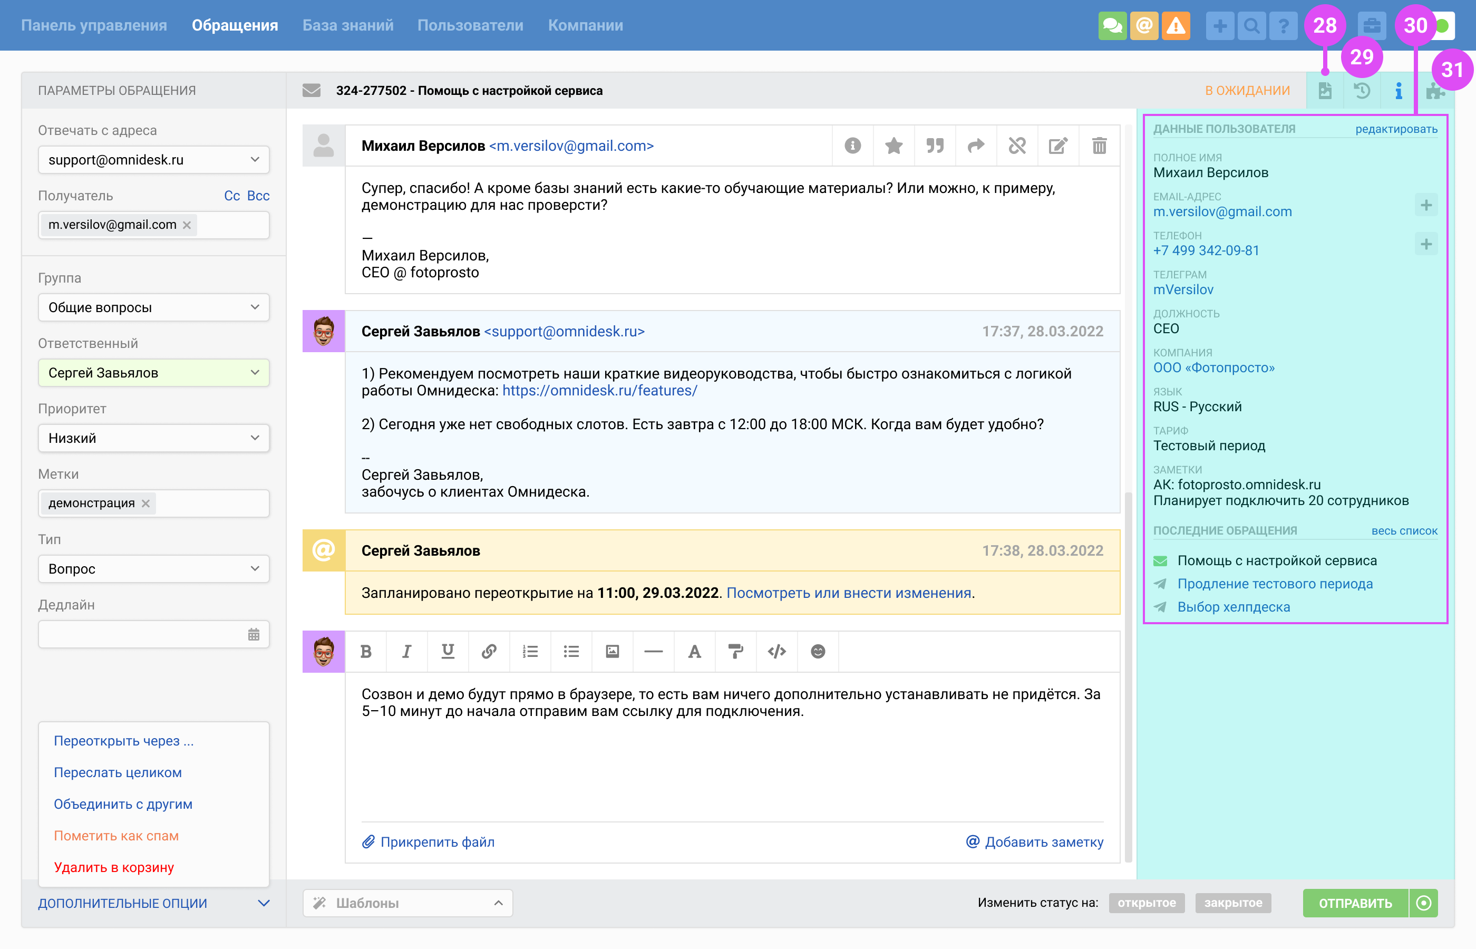This screenshot has width=1476, height=949.
Task: Delete the message with the trash icon
Action: (x=1099, y=146)
